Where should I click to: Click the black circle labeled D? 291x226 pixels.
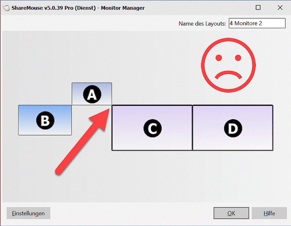click(x=233, y=128)
